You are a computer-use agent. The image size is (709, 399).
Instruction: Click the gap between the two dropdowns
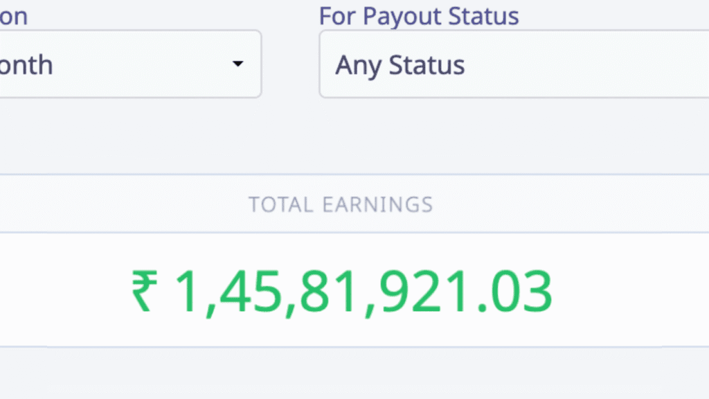290,64
